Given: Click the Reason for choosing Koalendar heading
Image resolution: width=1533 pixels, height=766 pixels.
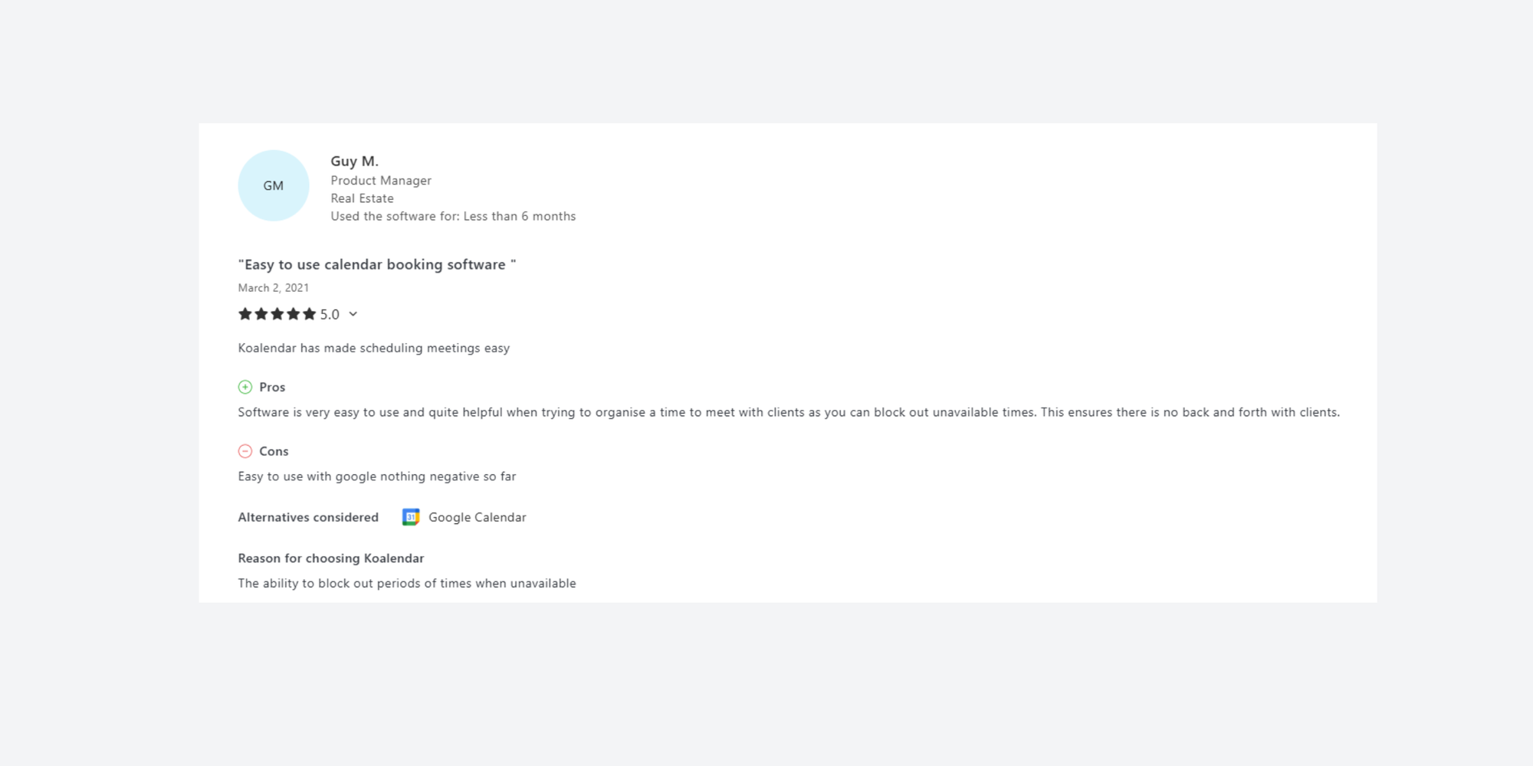Looking at the screenshot, I should click(x=330, y=558).
